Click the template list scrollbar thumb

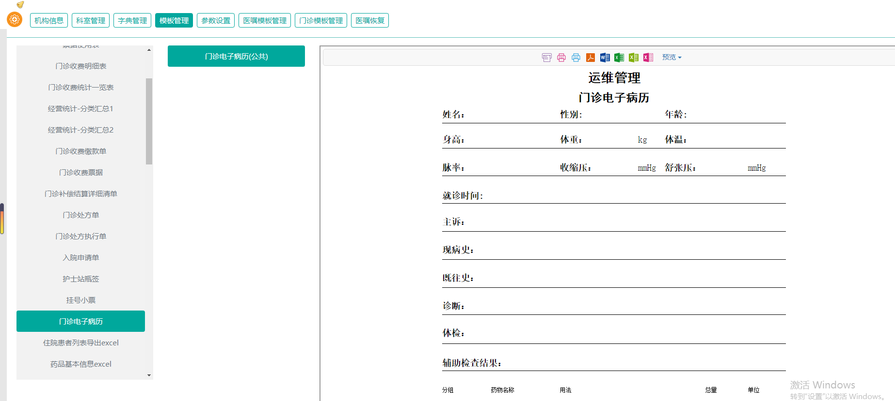[x=149, y=121]
